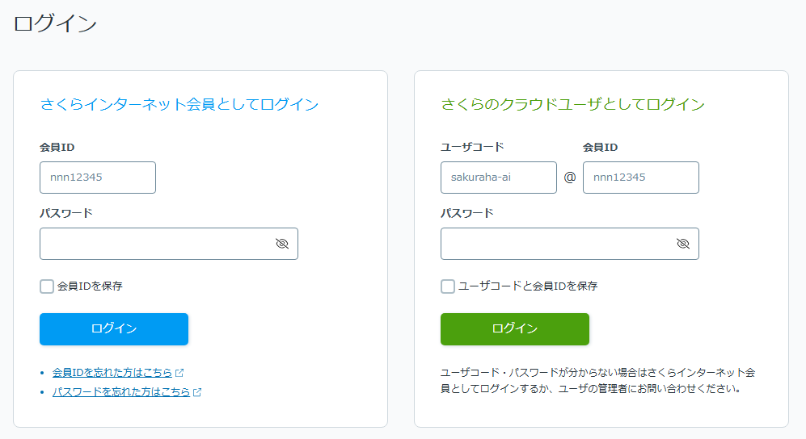Show password in the cloud user login form

coord(683,244)
